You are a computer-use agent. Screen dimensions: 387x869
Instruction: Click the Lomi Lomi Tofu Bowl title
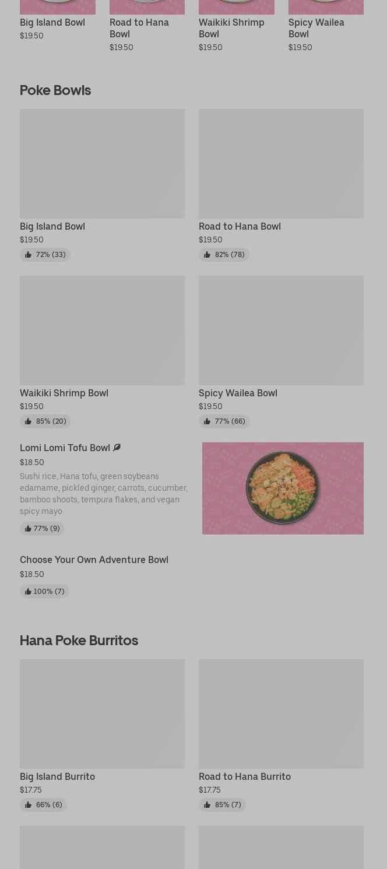(x=65, y=448)
